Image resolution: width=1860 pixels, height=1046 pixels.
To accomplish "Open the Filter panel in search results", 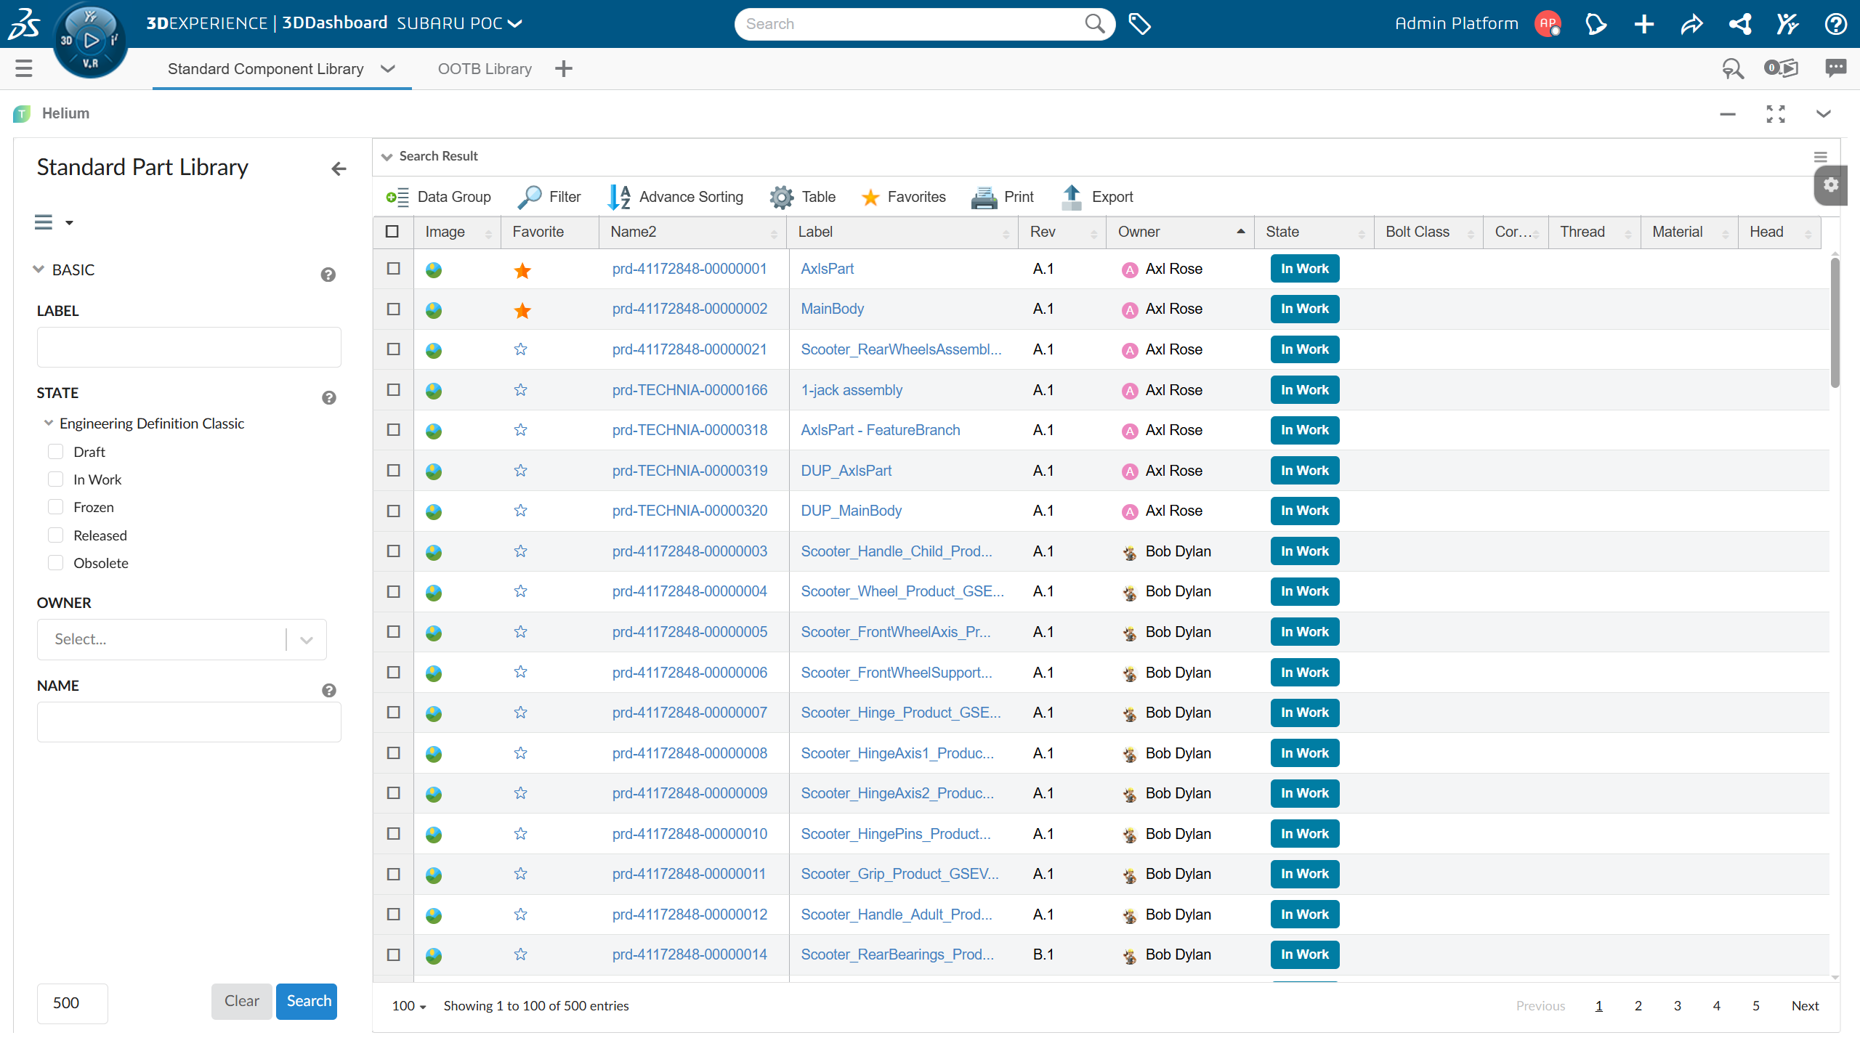I will 549,197.
